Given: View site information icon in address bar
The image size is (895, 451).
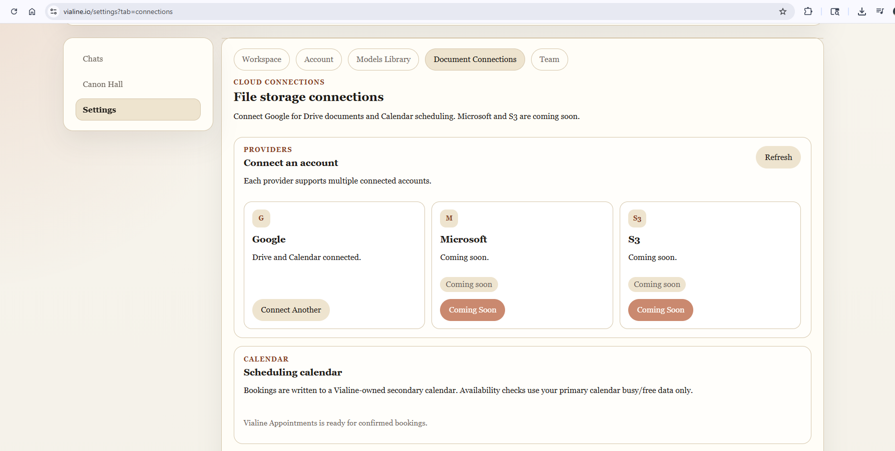Looking at the screenshot, I should pos(54,11).
